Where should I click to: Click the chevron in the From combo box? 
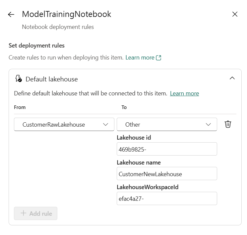click(105, 125)
